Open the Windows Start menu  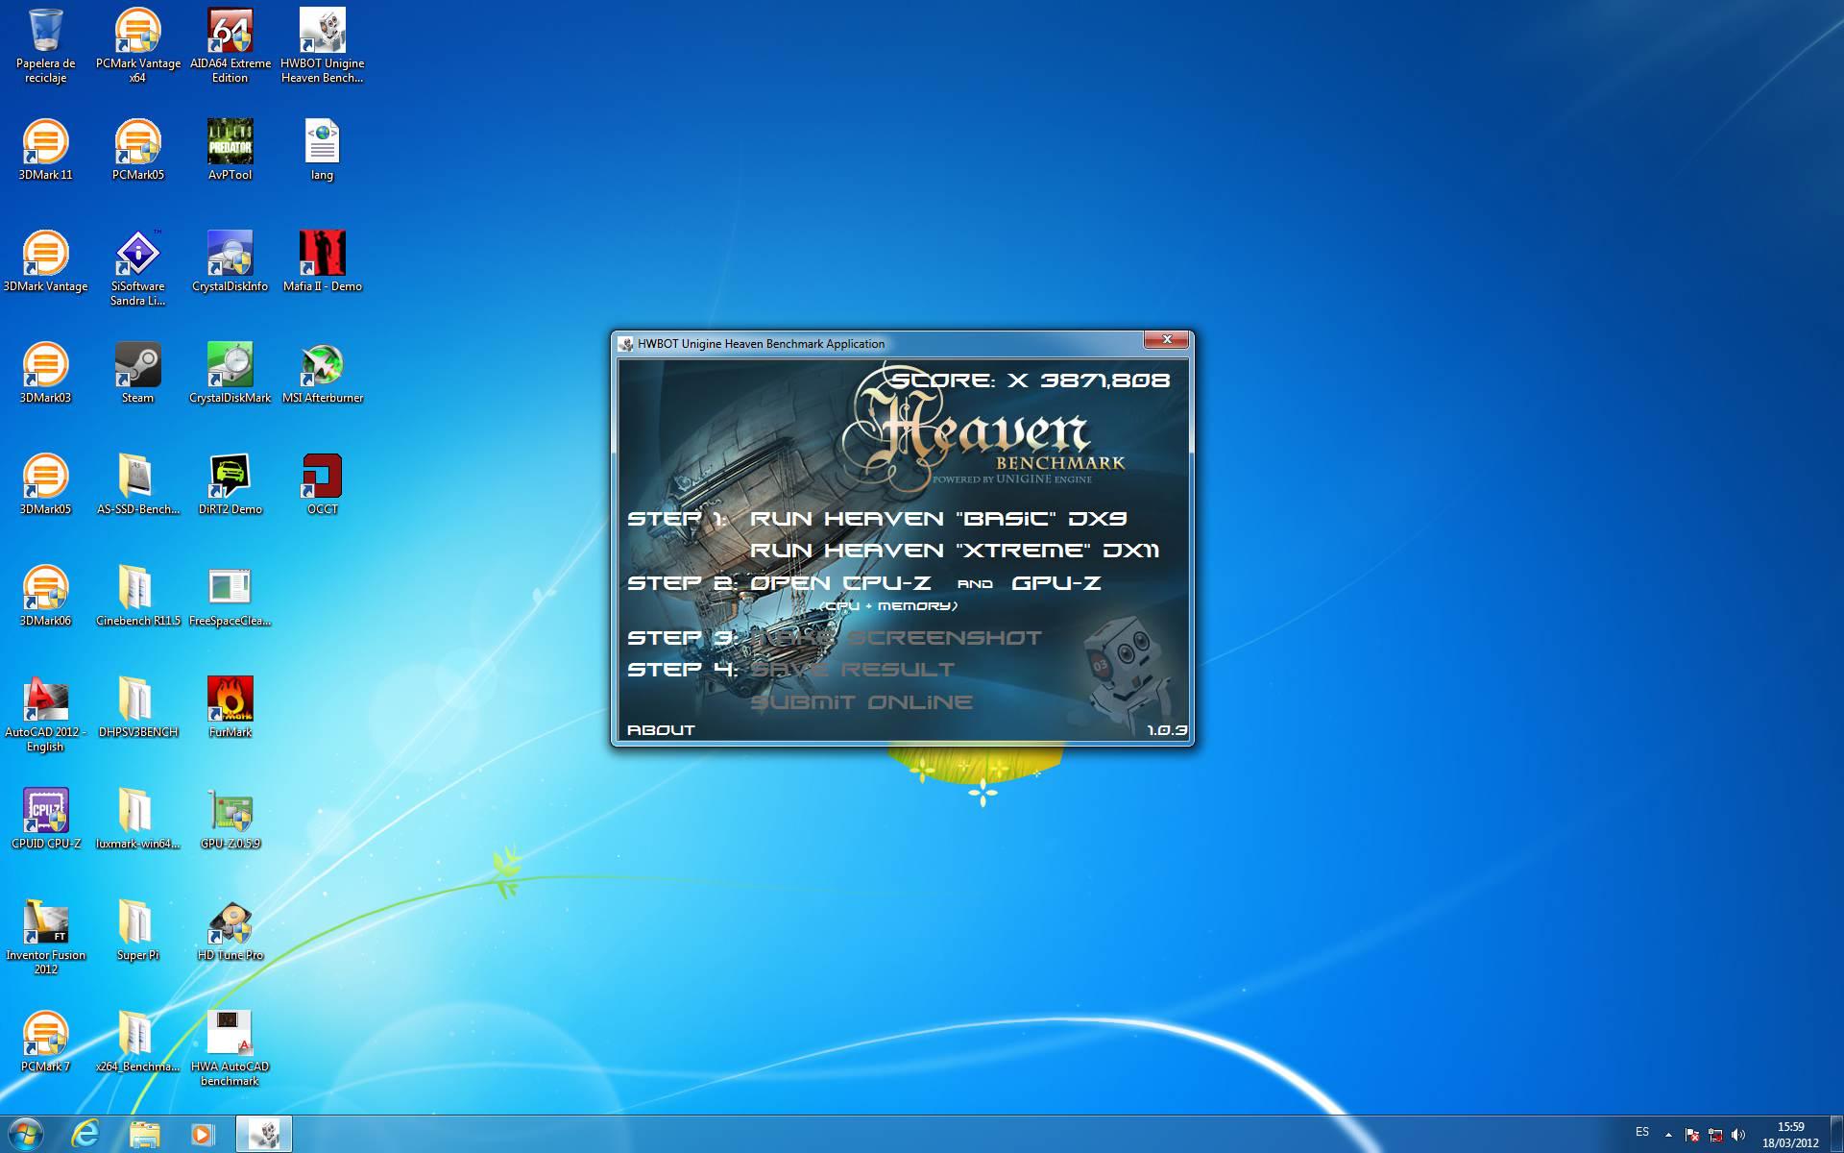coord(25,1134)
